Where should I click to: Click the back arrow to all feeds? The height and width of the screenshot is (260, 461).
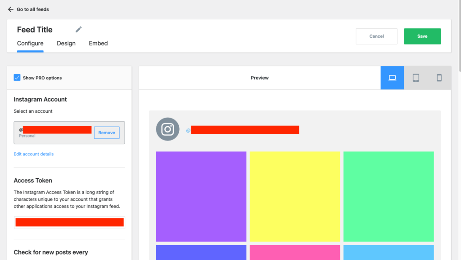[10, 9]
